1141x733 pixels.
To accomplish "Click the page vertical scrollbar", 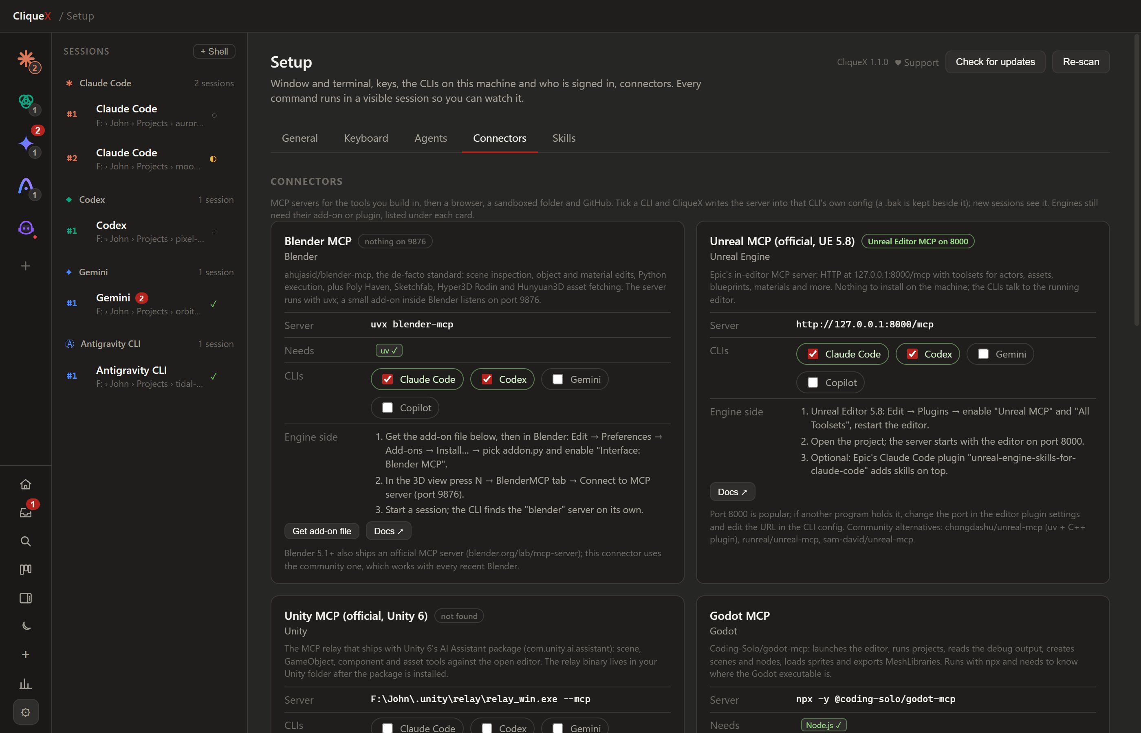I will [x=1136, y=181].
